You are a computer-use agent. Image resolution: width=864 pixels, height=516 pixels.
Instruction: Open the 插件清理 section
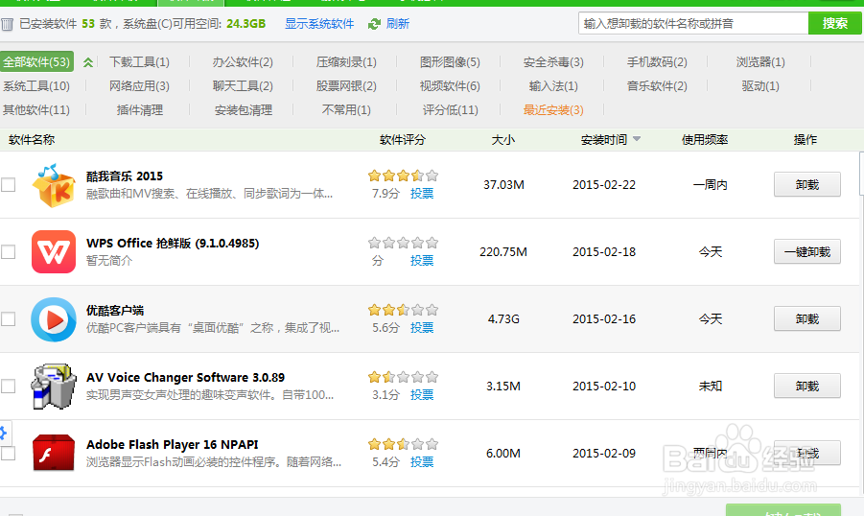pyautogui.click(x=140, y=109)
